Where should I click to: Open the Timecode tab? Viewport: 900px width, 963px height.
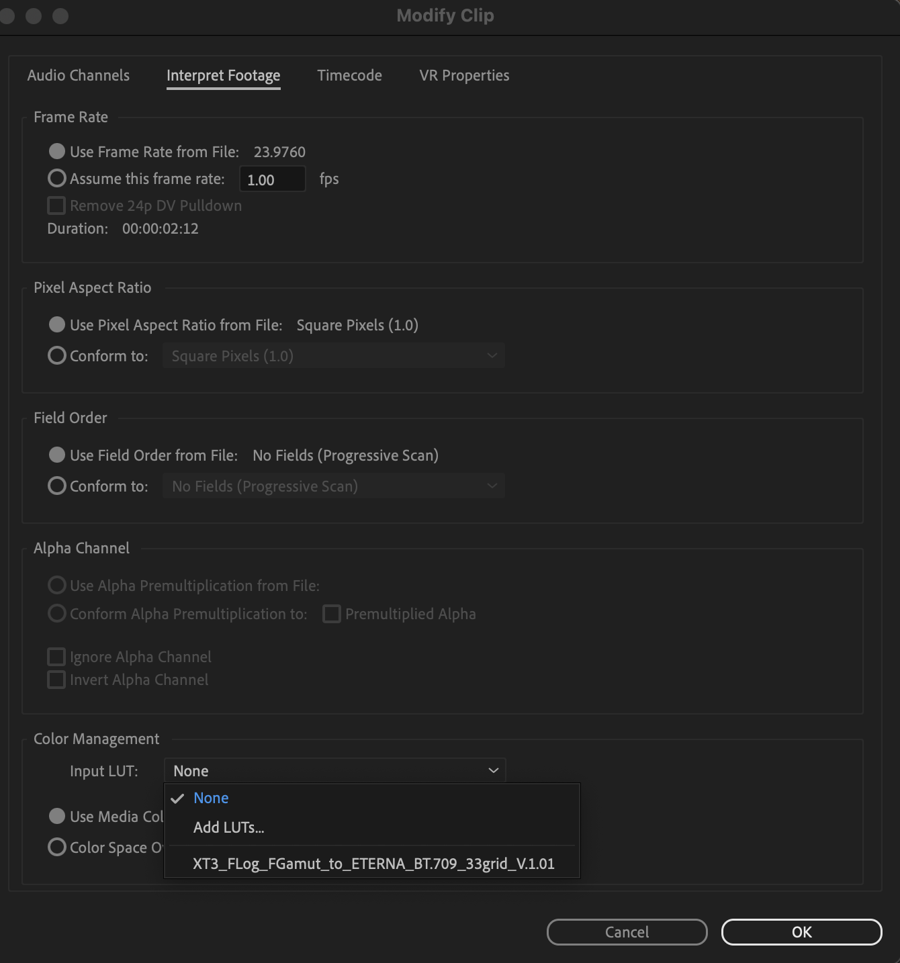[x=349, y=75]
